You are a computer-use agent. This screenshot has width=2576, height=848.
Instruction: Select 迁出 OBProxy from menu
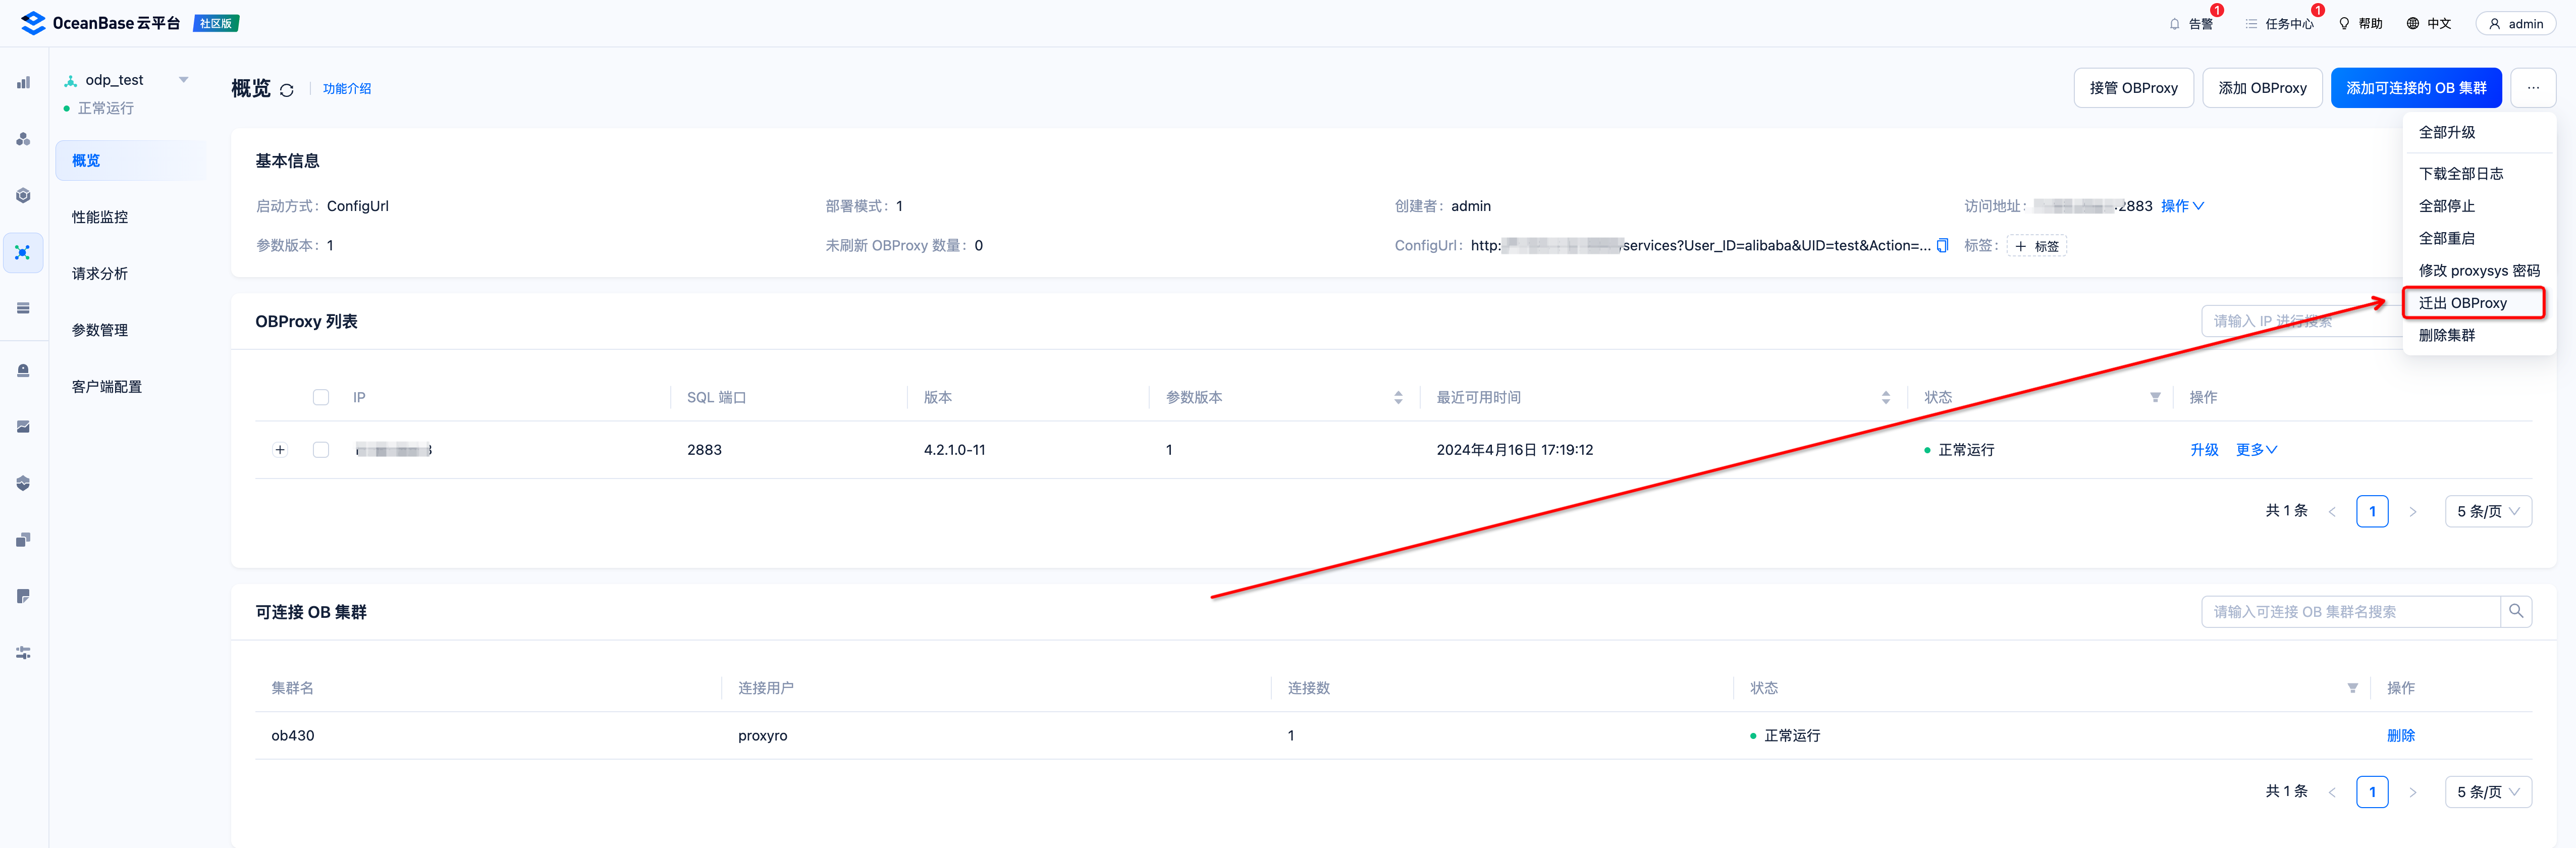(2462, 303)
